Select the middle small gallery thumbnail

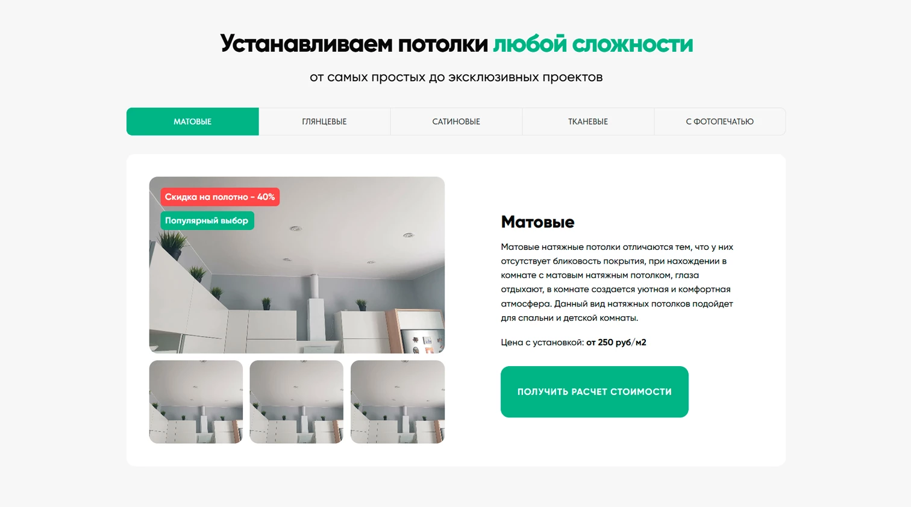(296, 402)
